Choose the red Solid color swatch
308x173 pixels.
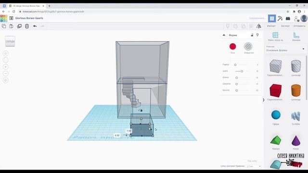(x=233, y=47)
